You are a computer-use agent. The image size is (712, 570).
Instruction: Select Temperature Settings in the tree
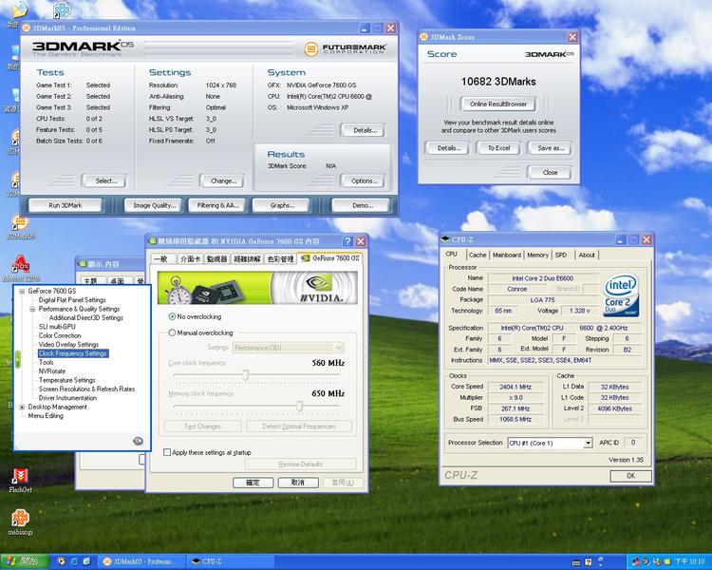(x=67, y=380)
